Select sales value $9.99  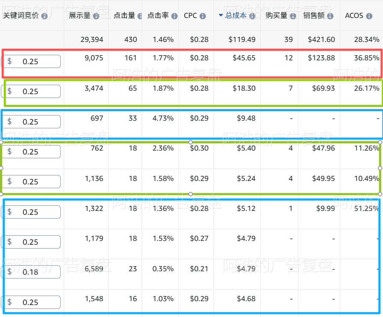tap(326, 209)
